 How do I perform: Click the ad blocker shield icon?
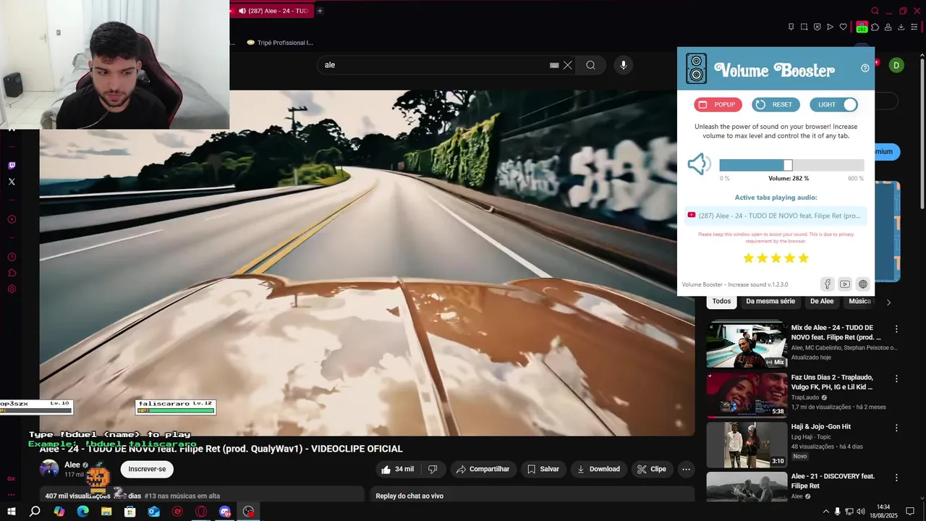pos(817,27)
